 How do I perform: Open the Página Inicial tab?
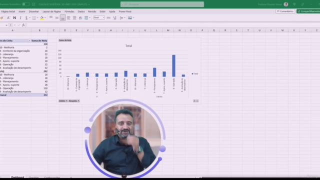(8, 11)
